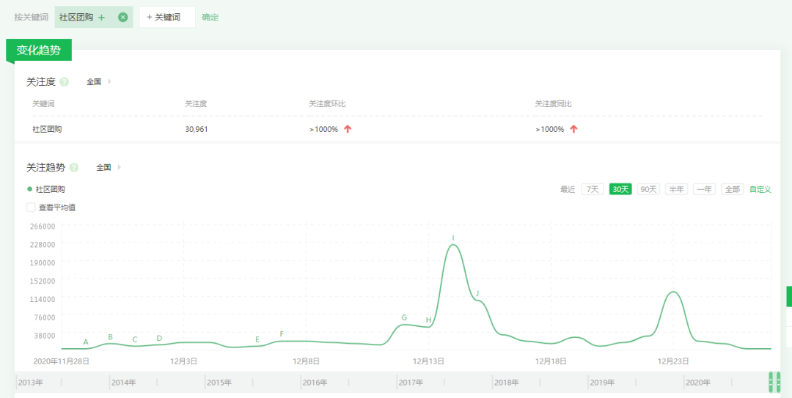This screenshot has width=792, height=398.
Task: Select the 30天 time range
Action: (x=620, y=189)
